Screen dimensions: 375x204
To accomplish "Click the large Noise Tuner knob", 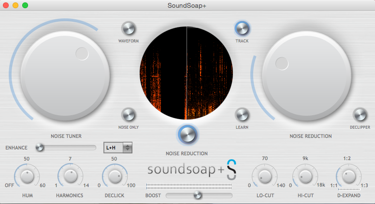I will tap(65, 76).
